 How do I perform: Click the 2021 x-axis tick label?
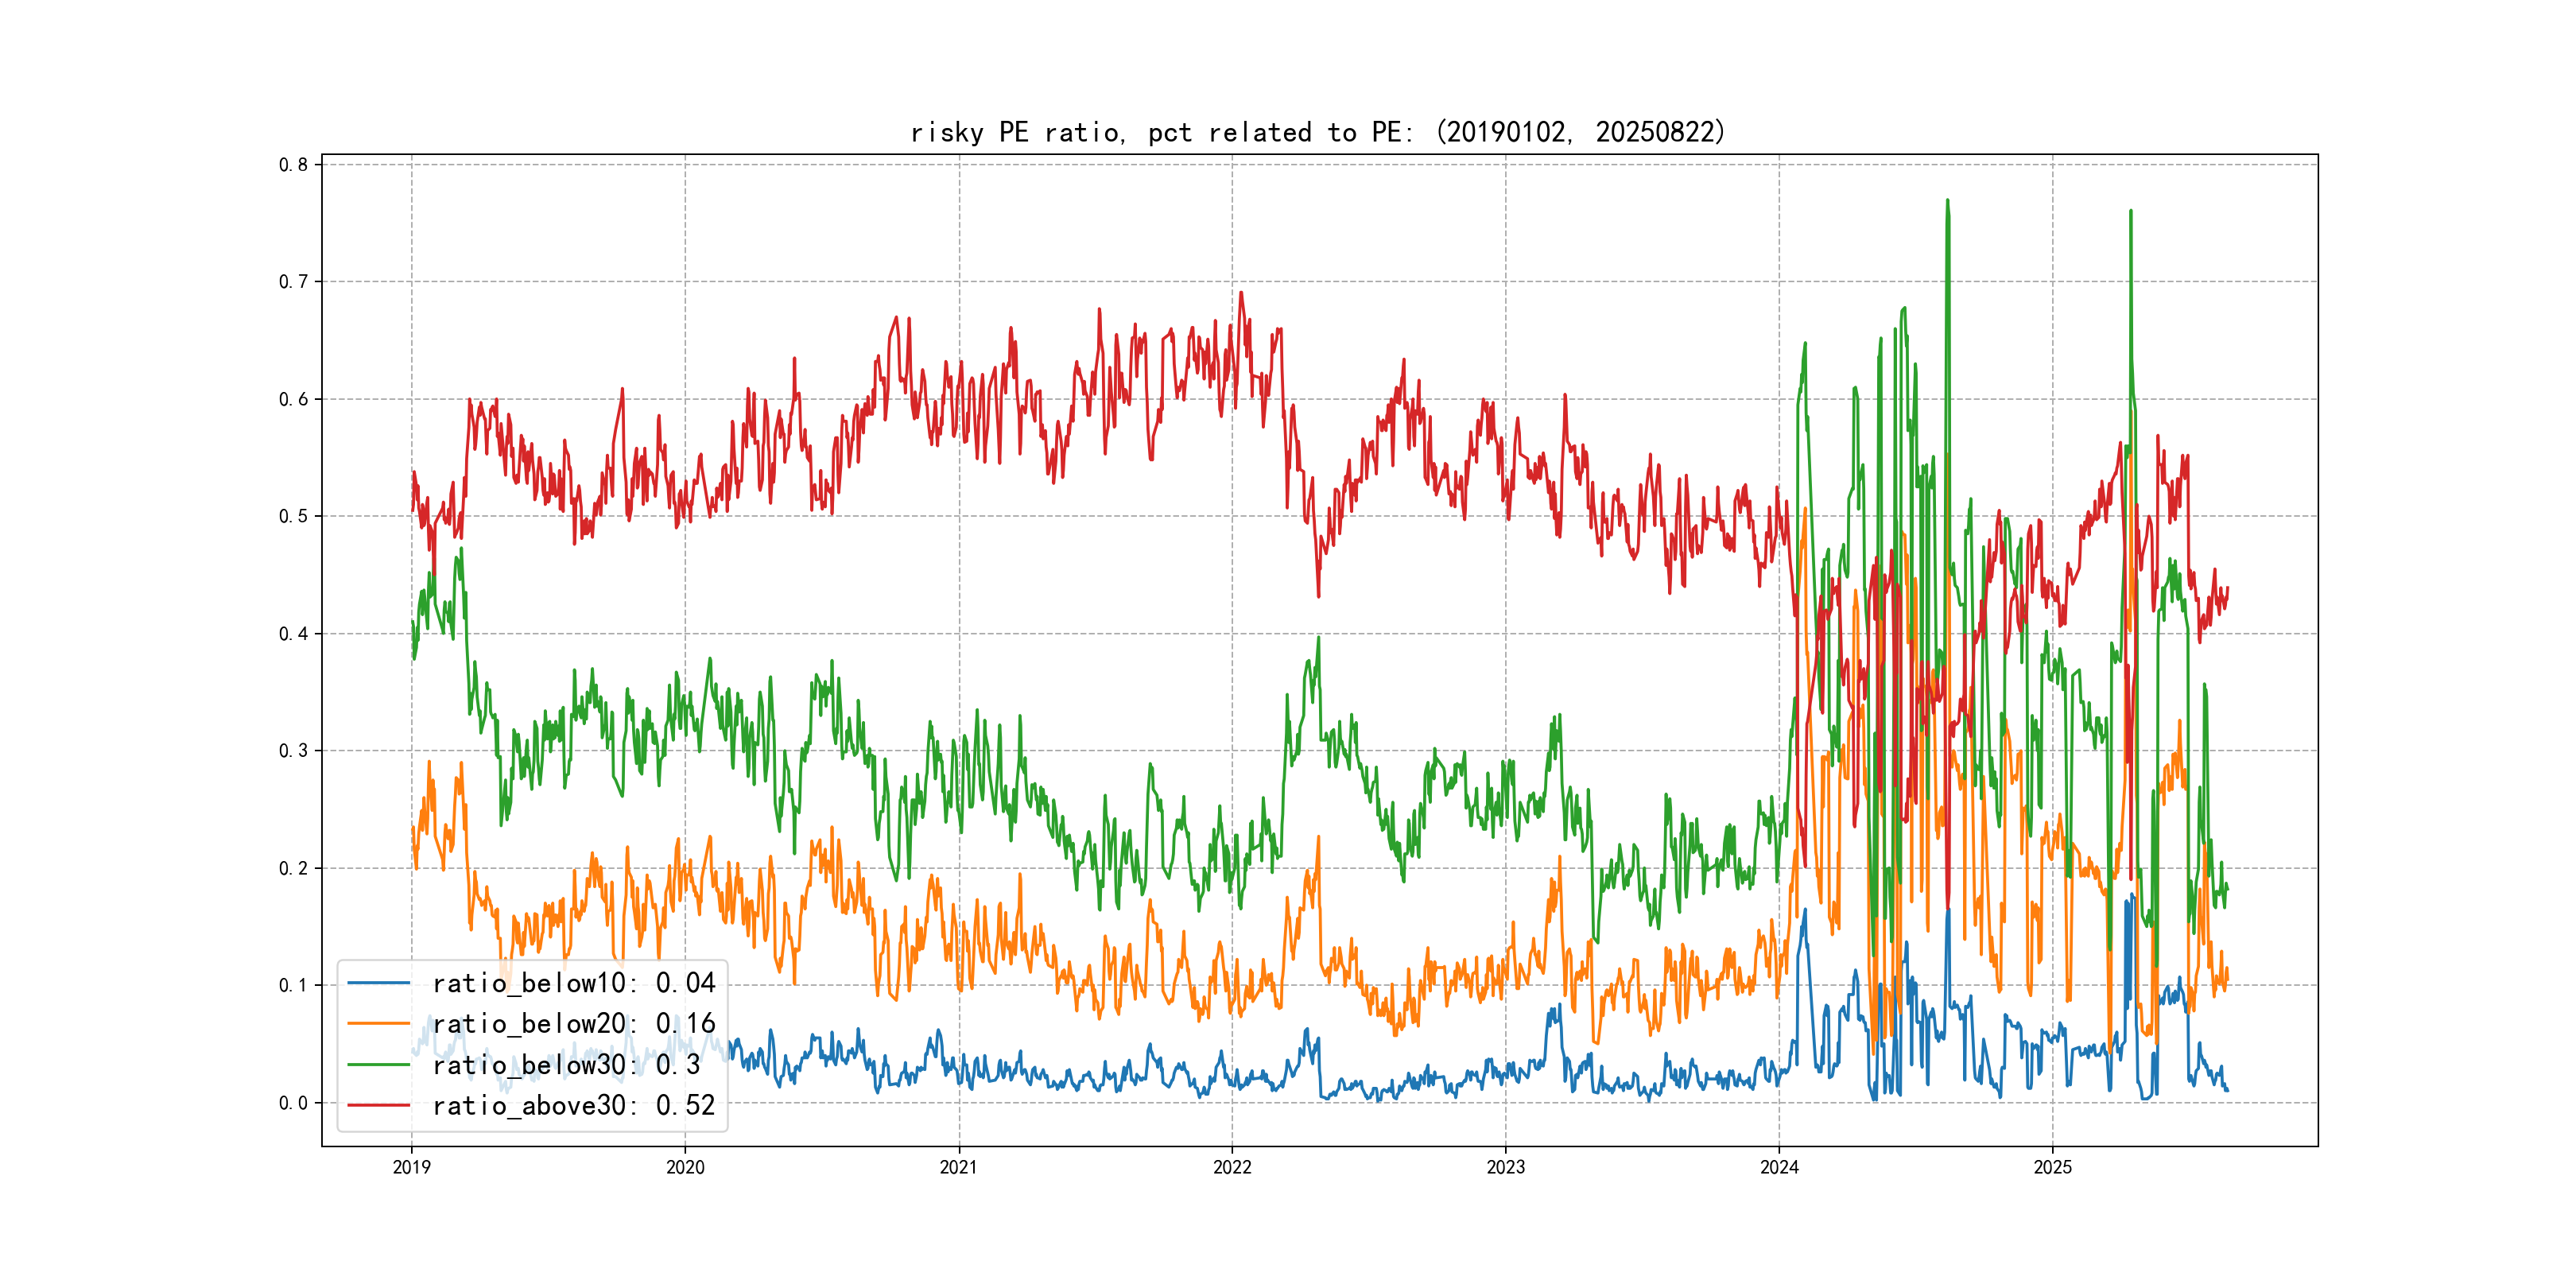958,1167
